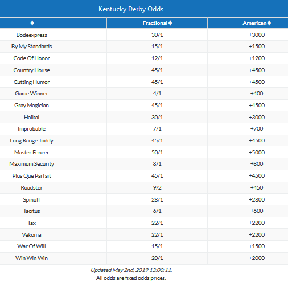This screenshot has height=281, width=288.
Task: Click the Improbable horse name
Action: (x=31, y=129)
